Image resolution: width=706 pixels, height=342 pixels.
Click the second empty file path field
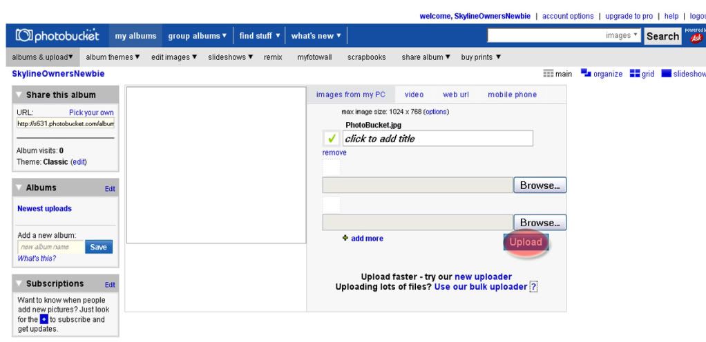tap(418, 223)
